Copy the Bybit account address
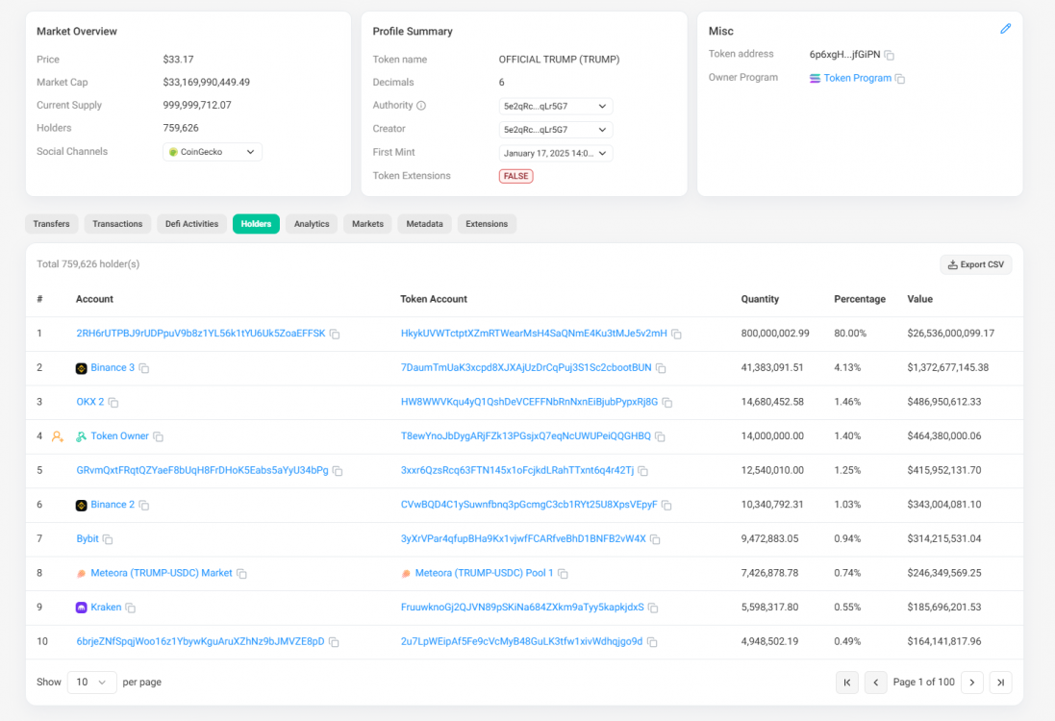 [x=108, y=539]
